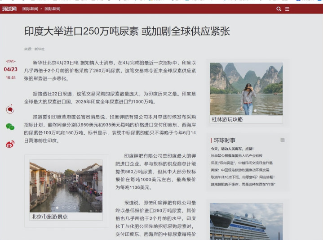The width and height of the screenshot is (323, 240).
Task: Go to the 国际新闻 breadcrumb next to the logo
Action: pos(30,9)
